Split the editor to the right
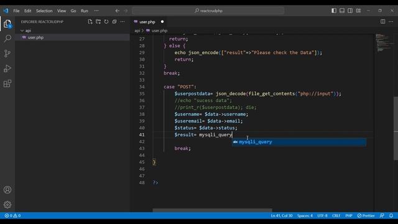 (x=383, y=22)
